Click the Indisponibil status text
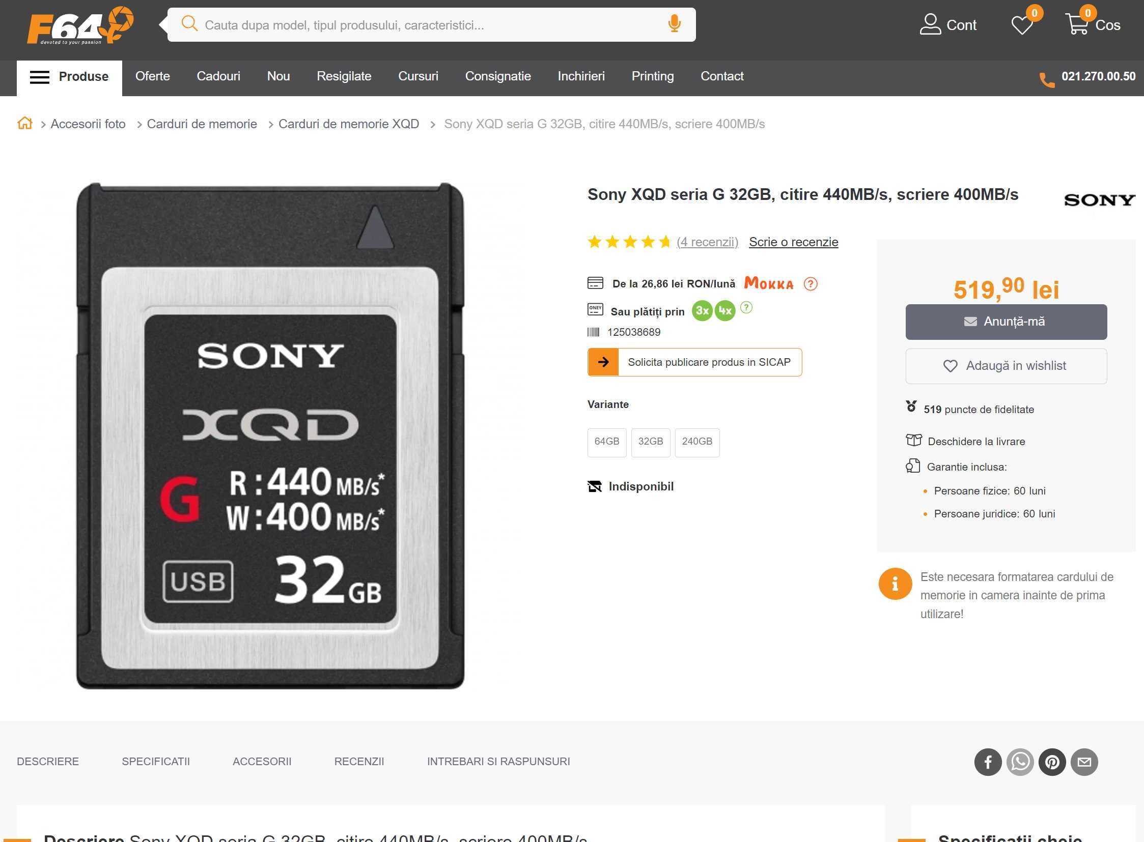1144x842 pixels. 641,487
